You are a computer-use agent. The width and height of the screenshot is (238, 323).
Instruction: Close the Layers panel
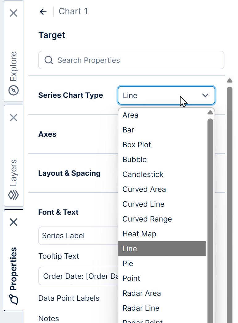point(14,118)
